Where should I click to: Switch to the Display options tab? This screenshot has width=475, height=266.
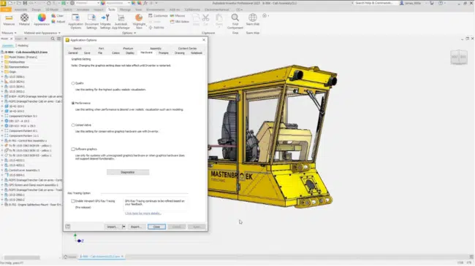pos(130,53)
